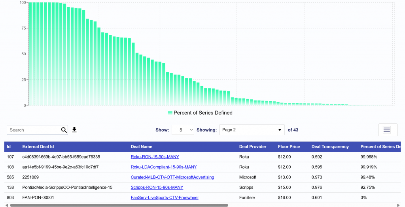
Task: Click the Id cell 803
Action: tap(10, 198)
